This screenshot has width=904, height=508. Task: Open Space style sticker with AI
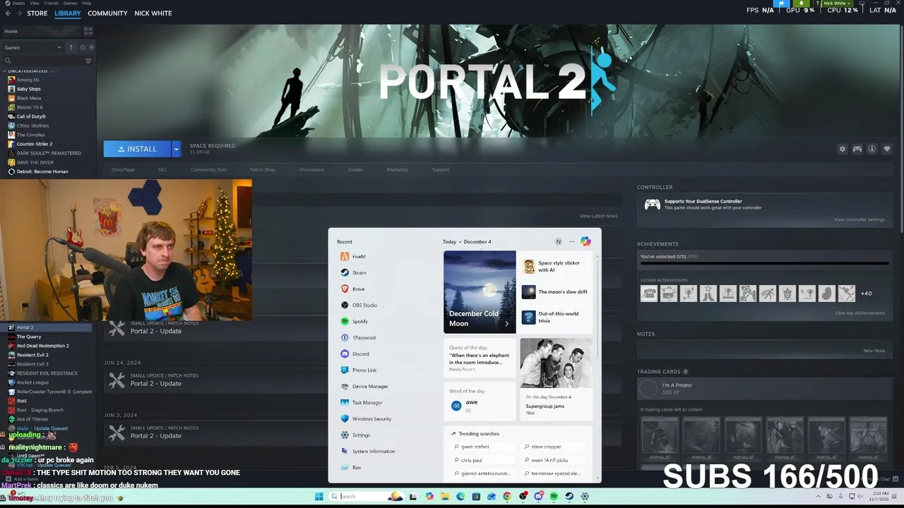pos(555,266)
